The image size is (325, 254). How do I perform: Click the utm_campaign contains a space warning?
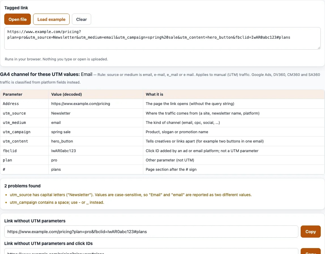pyautogui.click(x=57, y=202)
